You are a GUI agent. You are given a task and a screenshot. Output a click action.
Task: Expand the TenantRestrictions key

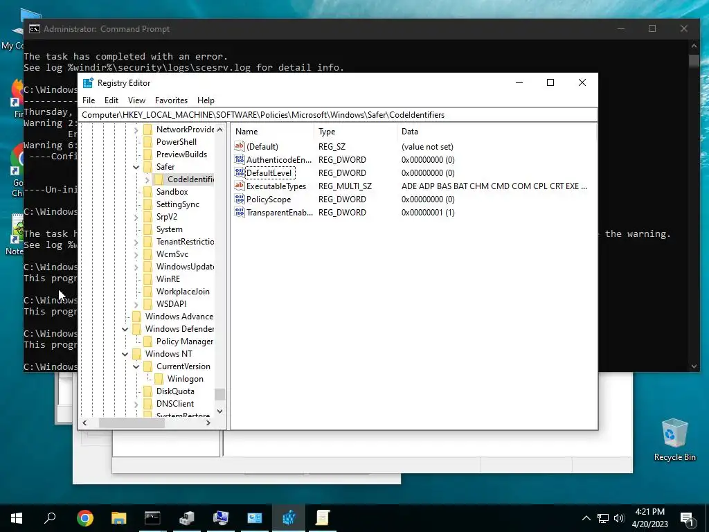point(136,242)
